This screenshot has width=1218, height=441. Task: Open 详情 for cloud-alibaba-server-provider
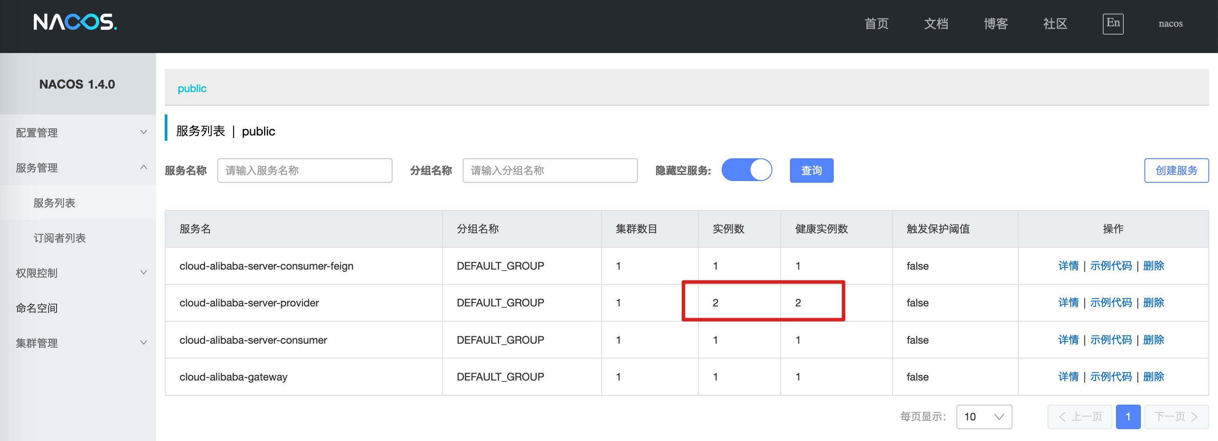click(1068, 302)
